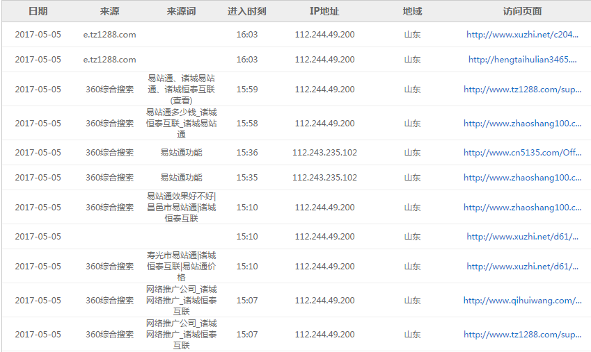This screenshot has width=591, height=352.
Task: Select the 访问页面 column header
Action: (522, 12)
